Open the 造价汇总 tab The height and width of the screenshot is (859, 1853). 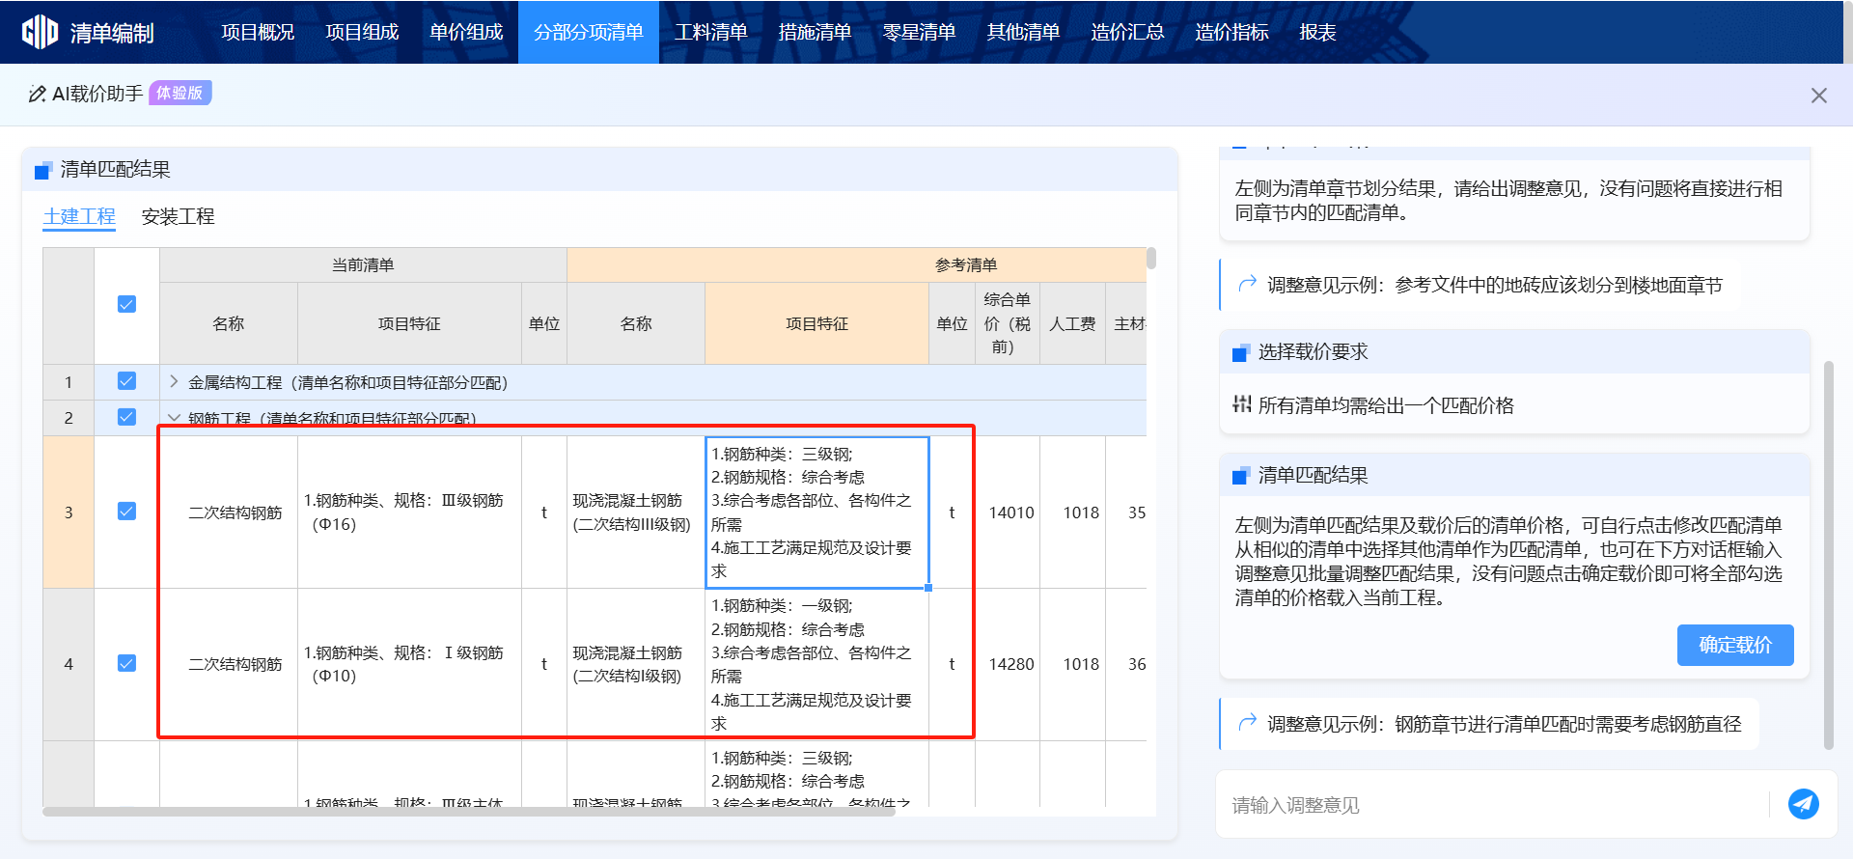click(1128, 32)
